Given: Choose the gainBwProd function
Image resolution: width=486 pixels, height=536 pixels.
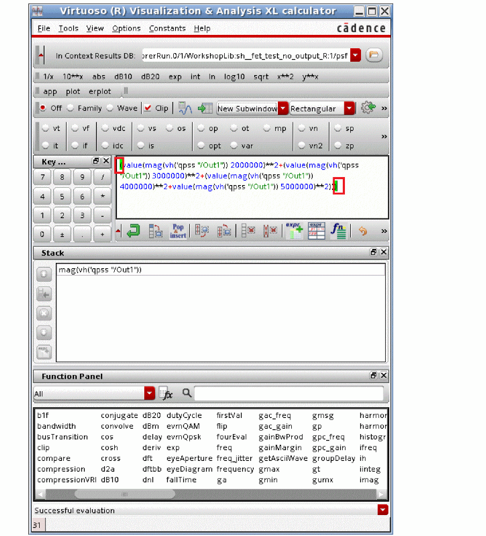Looking at the screenshot, I should click(281, 437).
